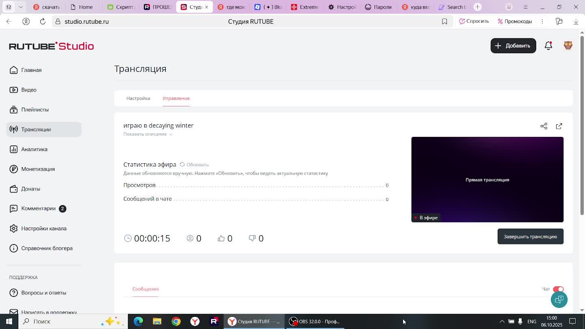Viewport: 585px width, 329px height.
Task: Toggle the chat switch off
Action: tap(558, 289)
